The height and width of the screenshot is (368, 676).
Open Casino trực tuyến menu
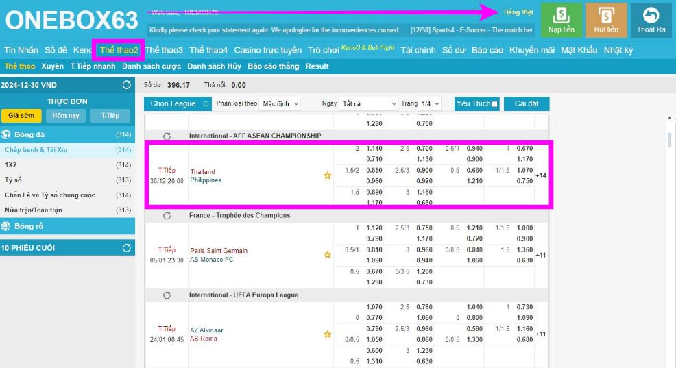[x=268, y=50]
